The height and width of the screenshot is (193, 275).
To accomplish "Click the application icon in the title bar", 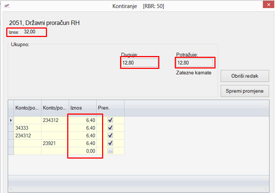I will 7,6.
